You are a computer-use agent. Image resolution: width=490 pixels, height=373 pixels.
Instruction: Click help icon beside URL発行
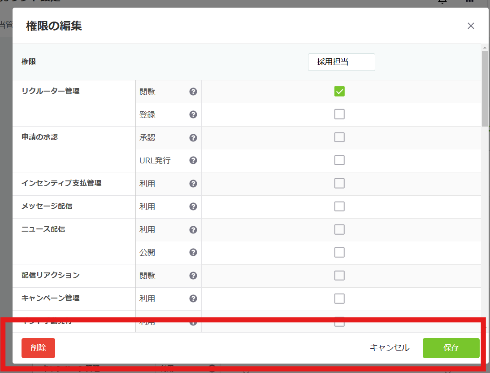193,160
